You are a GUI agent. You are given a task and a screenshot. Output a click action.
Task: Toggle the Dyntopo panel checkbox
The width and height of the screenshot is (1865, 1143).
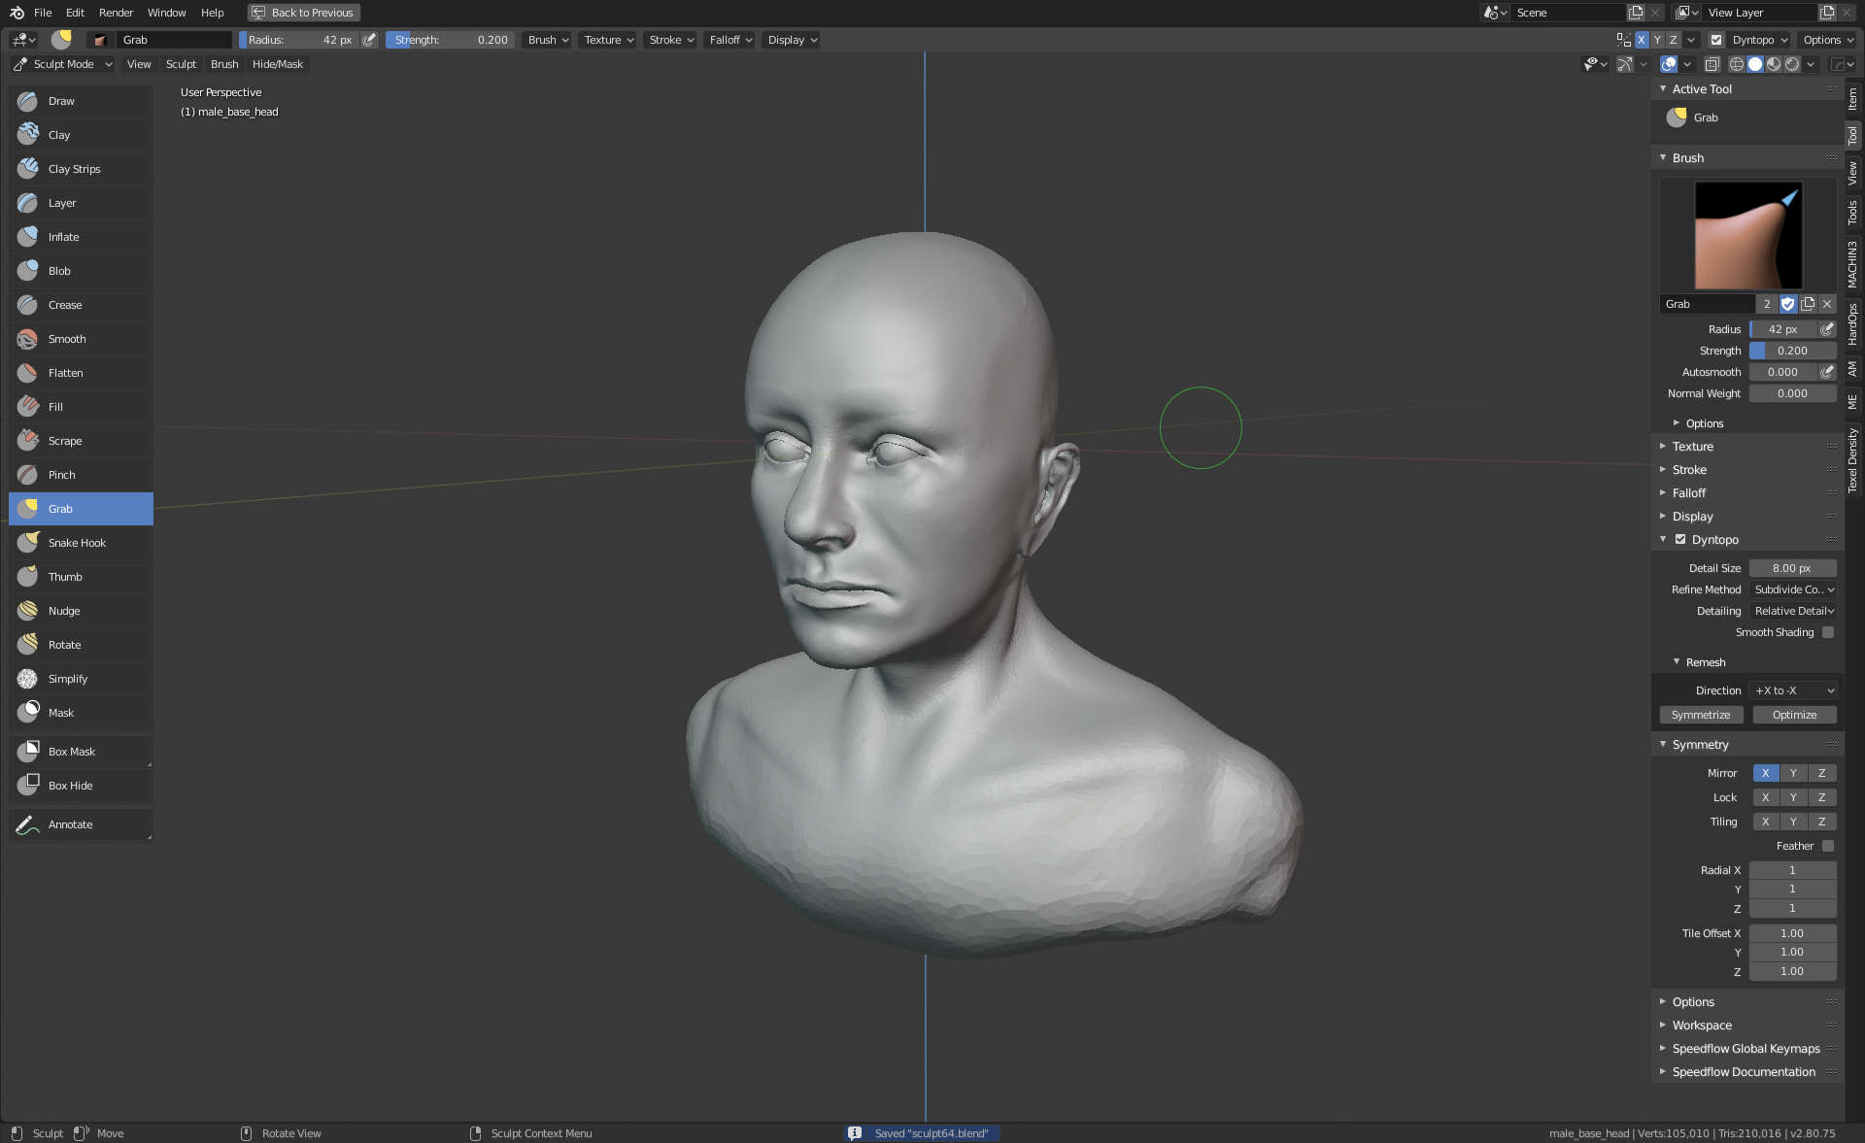point(1680,540)
